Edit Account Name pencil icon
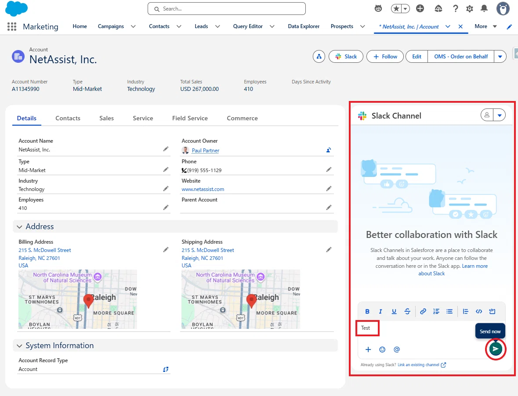 166,149
